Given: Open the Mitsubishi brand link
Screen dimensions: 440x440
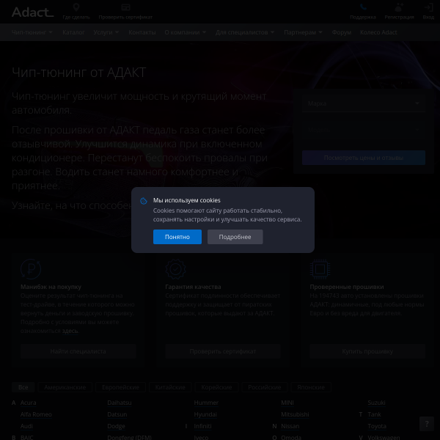Looking at the screenshot, I should point(295,414).
